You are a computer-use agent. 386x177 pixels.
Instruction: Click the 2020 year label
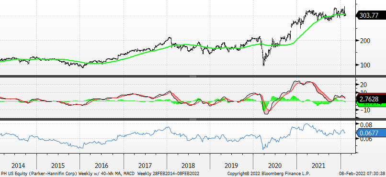[275, 166]
